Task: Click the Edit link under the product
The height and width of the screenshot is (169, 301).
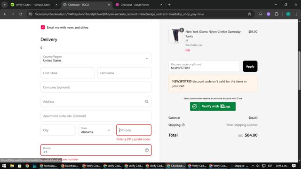Action: point(188,50)
